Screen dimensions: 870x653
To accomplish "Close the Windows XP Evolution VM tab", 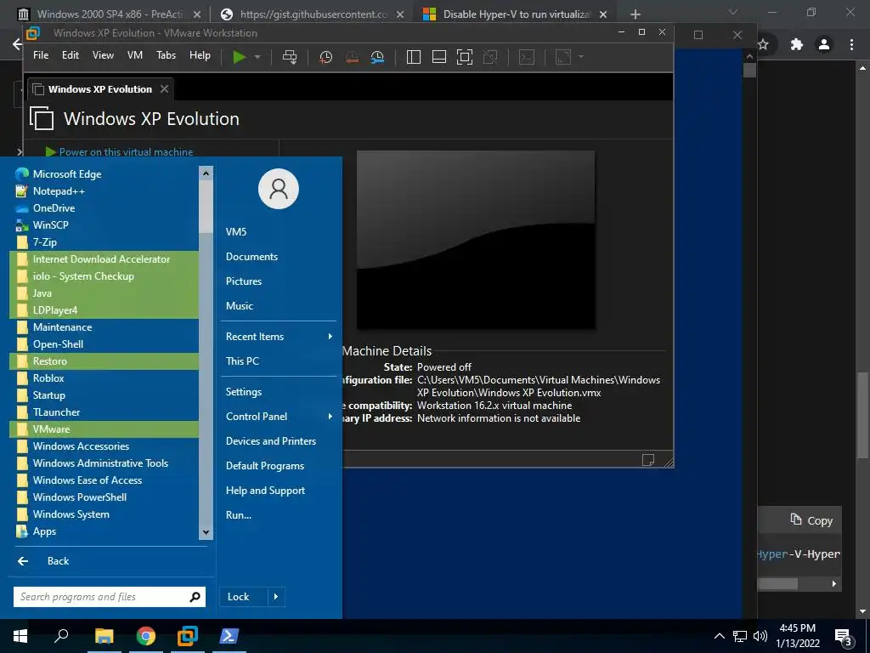I will click(x=164, y=88).
